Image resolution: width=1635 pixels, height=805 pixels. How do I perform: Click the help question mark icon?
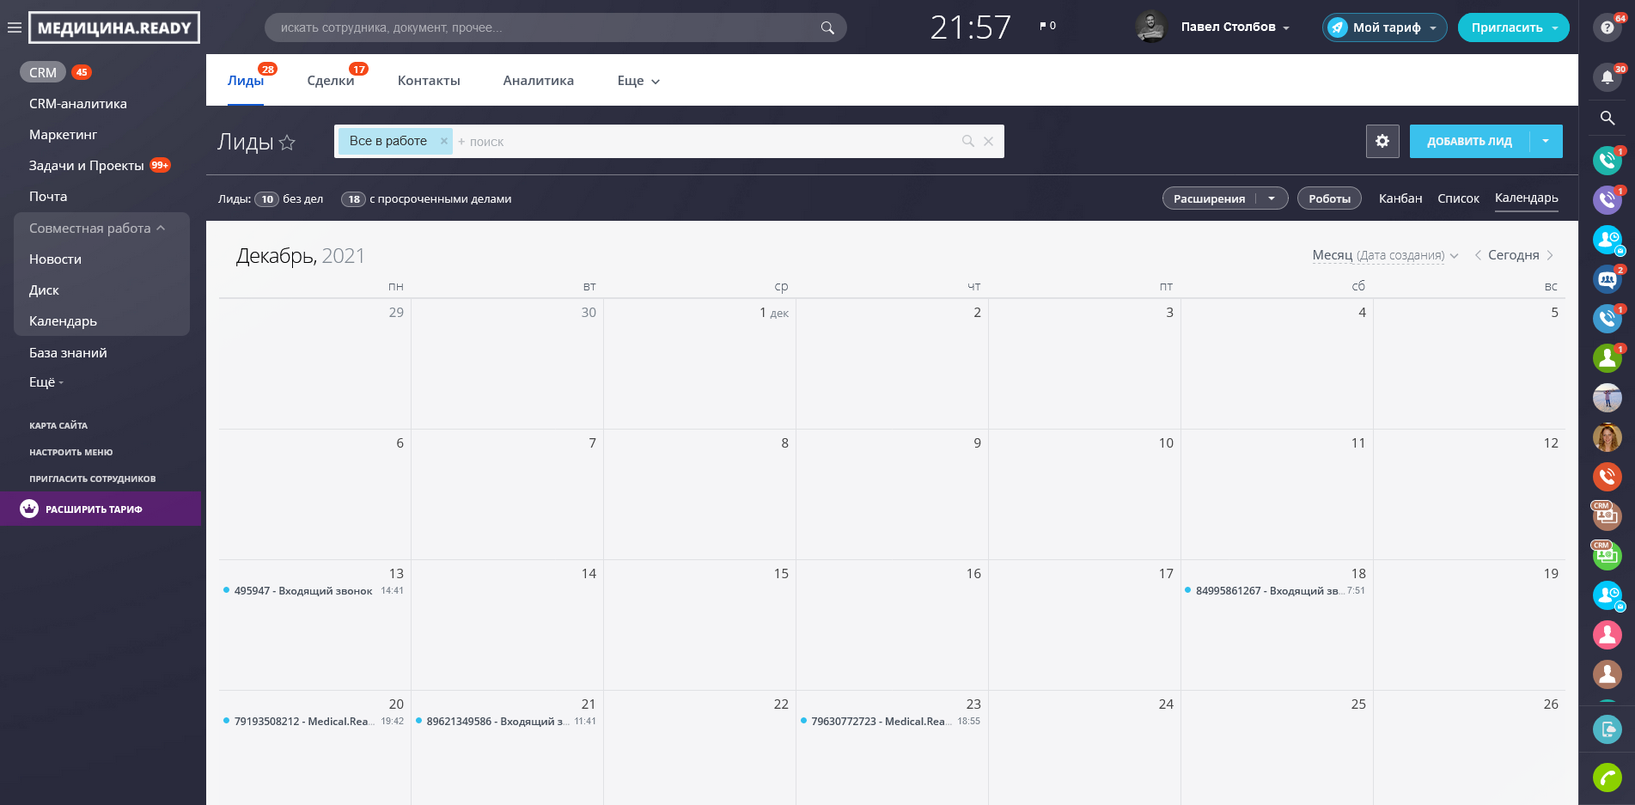point(1607,27)
